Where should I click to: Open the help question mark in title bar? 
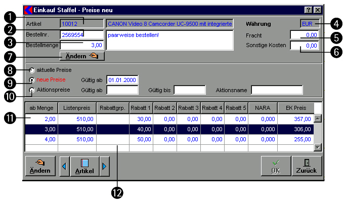coord(309,10)
